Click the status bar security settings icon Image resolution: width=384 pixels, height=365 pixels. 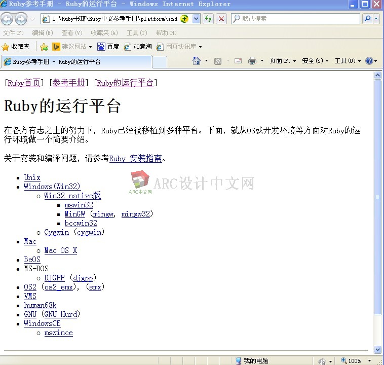point(322,361)
